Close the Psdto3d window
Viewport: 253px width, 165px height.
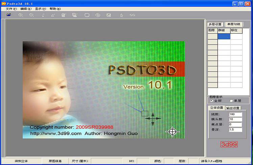(248, 4)
